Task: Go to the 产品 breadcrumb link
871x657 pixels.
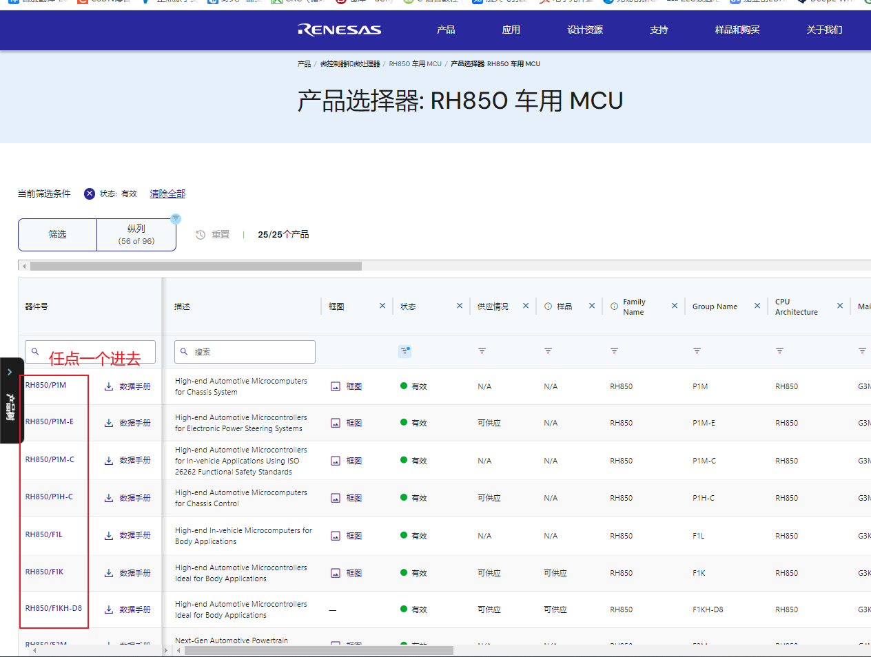Action: pyautogui.click(x=304, y=64)
